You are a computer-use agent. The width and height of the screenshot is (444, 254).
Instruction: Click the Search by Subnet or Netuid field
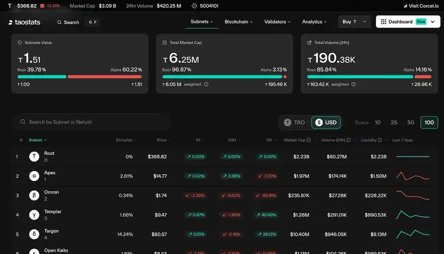pos(94,122)
